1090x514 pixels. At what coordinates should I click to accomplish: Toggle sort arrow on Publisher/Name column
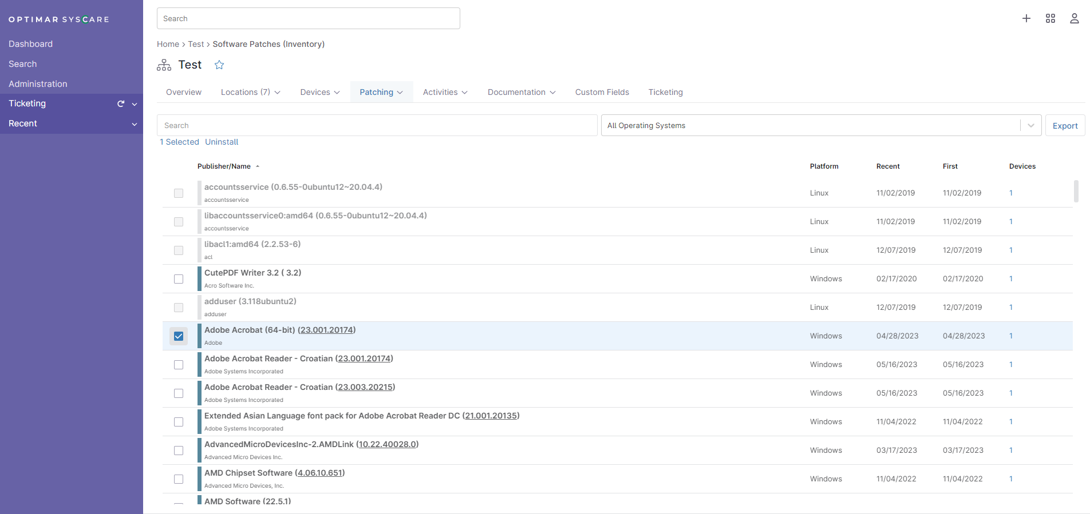coord(258,166)
